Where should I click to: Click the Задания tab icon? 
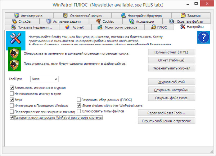pyautogui.click(x=183, y=15)
